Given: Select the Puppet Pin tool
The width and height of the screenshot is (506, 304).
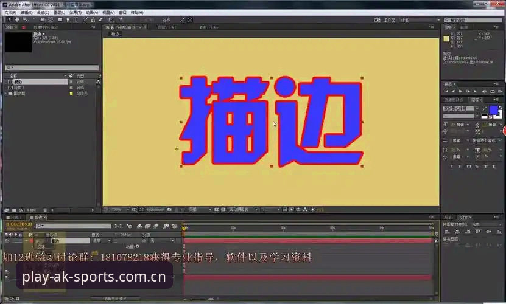Looking at the screenshot, I should [x=121, y=19].
